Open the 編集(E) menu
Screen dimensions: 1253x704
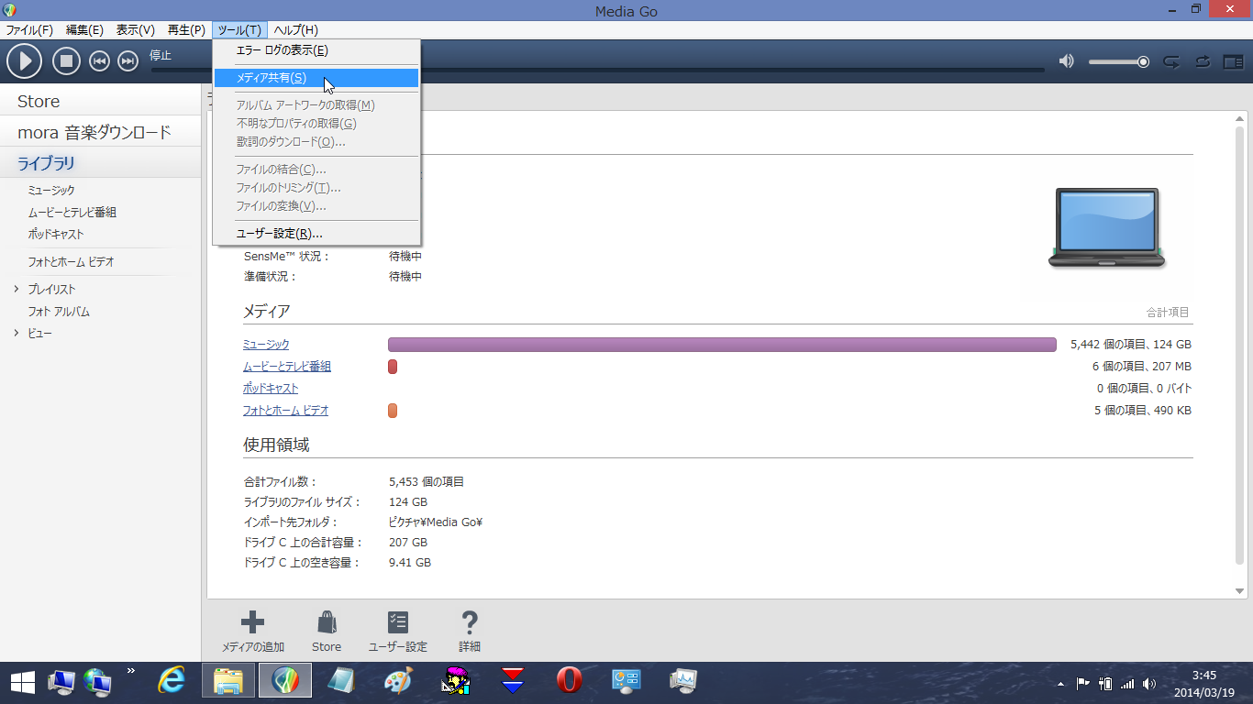point(84,30)
